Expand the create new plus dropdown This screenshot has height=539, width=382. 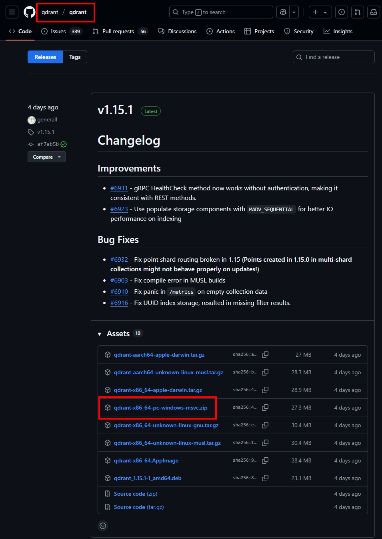click(320, 12)
